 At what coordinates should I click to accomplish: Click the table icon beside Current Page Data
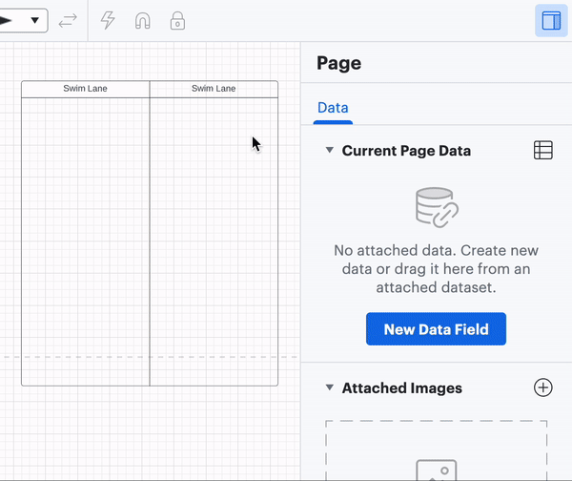[x=542, y=150]
